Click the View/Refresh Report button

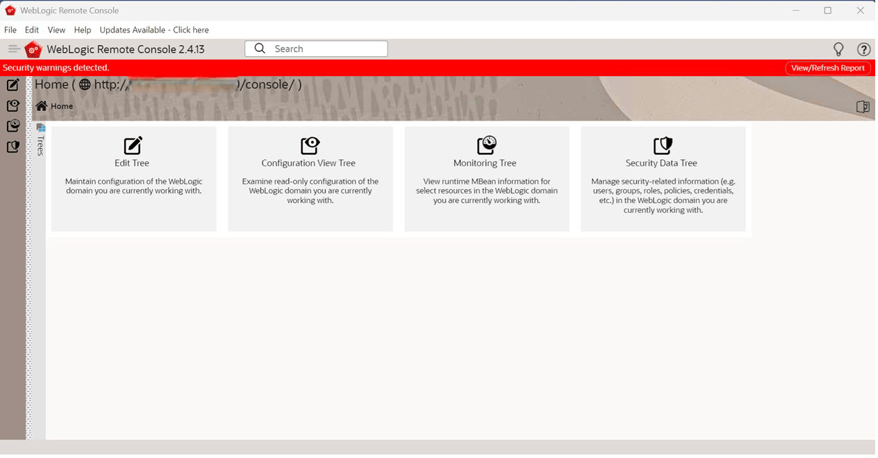click(x=828, y=68)
